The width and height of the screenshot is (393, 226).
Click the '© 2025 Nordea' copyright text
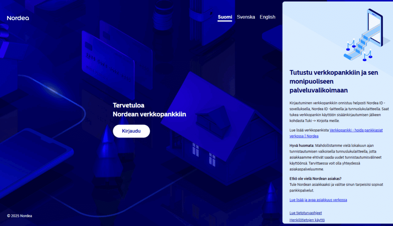pyautogui.click(x=20, y=216)
